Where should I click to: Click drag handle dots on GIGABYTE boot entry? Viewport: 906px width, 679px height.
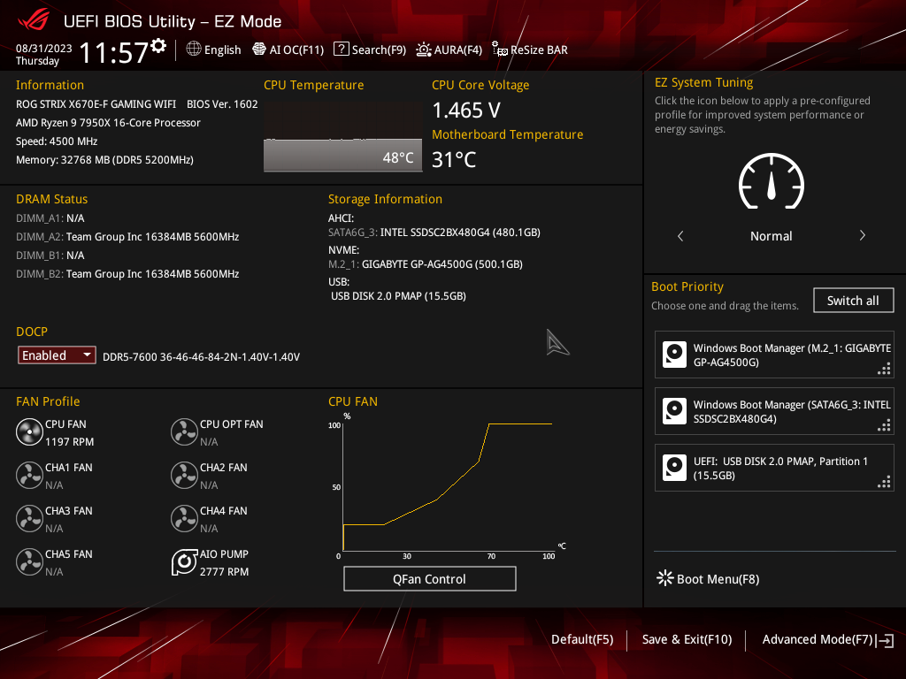point(884,369)
